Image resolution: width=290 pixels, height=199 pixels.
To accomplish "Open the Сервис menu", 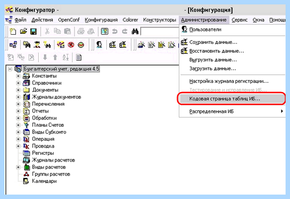I will tap(240, 20).
